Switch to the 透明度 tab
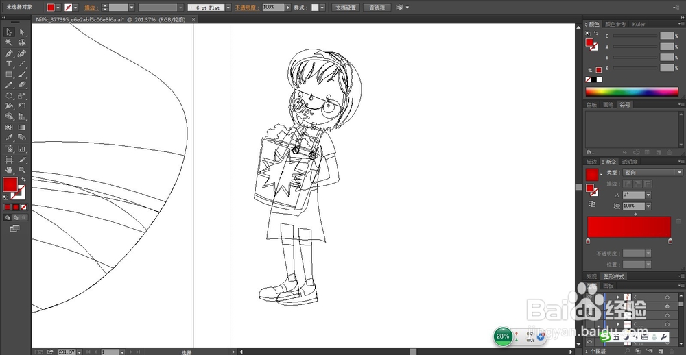The height and width of the screenshot is (355, 686). click(x=630, y=162)
